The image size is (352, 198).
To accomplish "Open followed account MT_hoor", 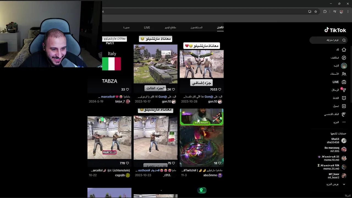I will 337,176.
